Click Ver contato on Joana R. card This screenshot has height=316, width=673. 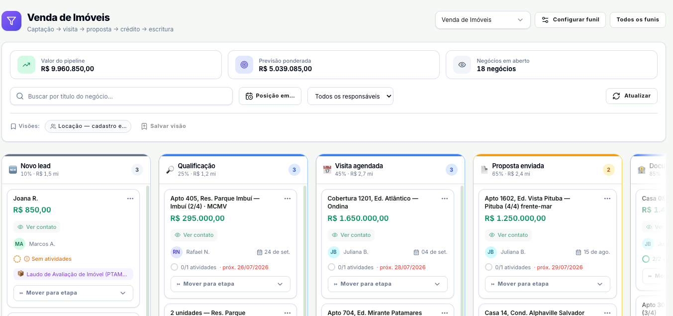37,227
